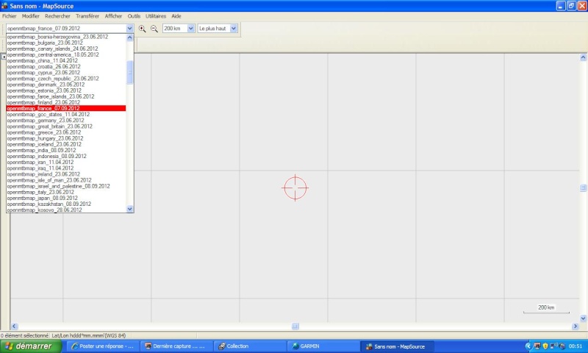Select openmtbmap_indonesia_08.09.2012 entry
This screenshot has width=588, height=353.
click(66, 157)
